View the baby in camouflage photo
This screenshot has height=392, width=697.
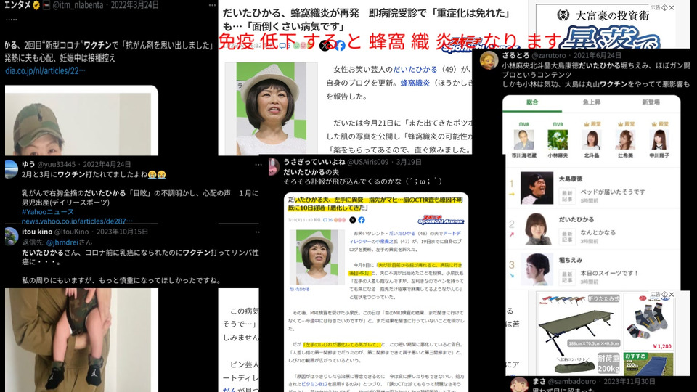point(81,340)
